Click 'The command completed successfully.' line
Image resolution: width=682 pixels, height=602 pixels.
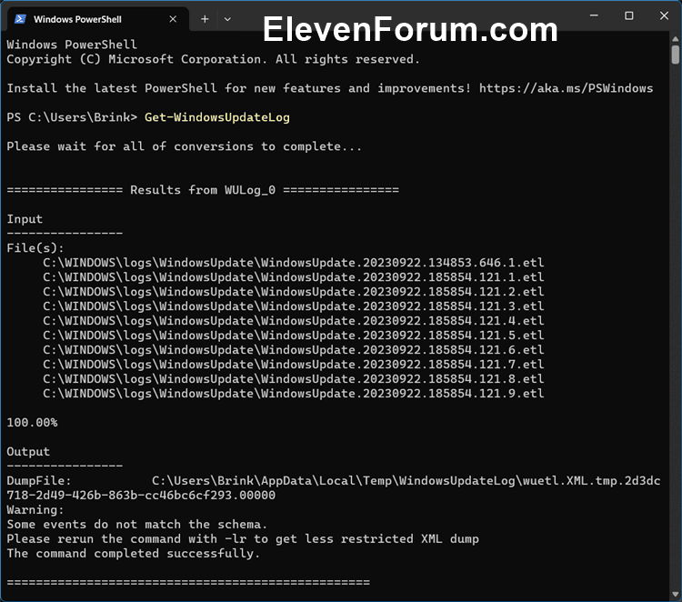click(x=133, y=554)
